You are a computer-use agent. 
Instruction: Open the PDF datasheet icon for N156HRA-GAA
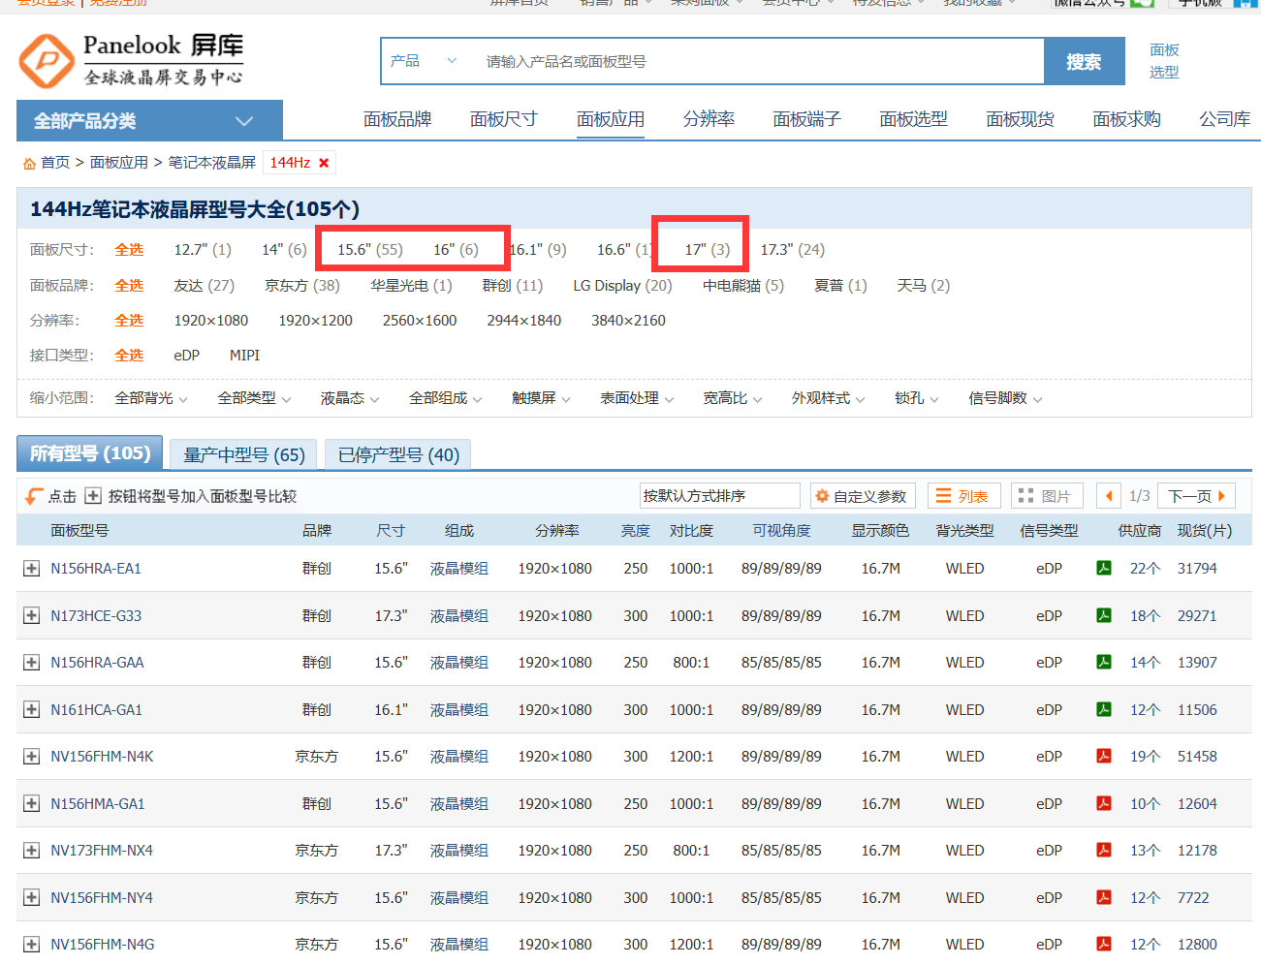tap(1104, 662)
